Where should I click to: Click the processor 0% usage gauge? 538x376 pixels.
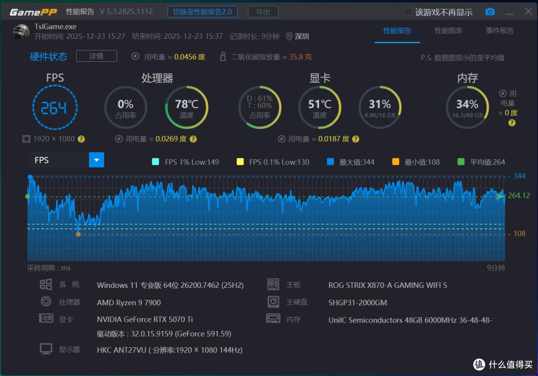tap(126, 108)
